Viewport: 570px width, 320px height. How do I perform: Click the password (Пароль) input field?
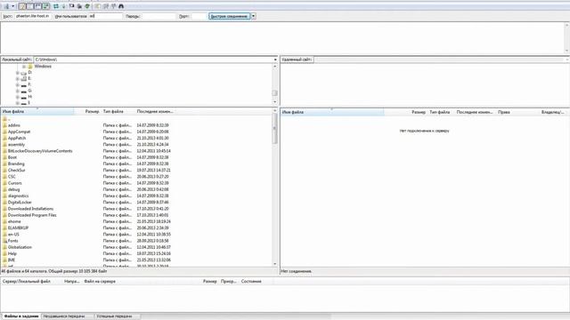(x=159, y=16)
